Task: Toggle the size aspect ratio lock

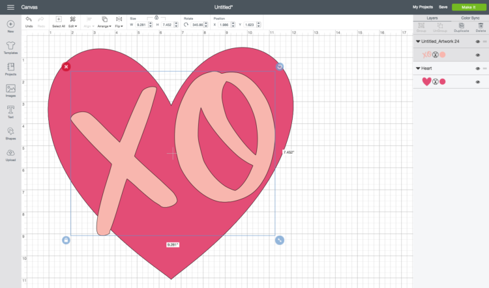Action: [156, 18]
